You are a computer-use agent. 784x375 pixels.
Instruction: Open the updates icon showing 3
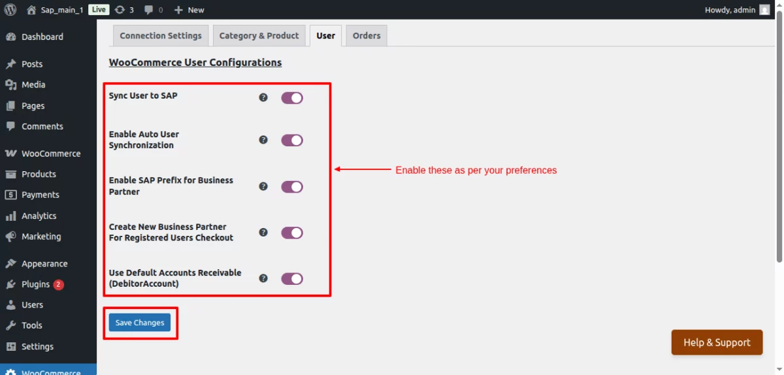120,10
